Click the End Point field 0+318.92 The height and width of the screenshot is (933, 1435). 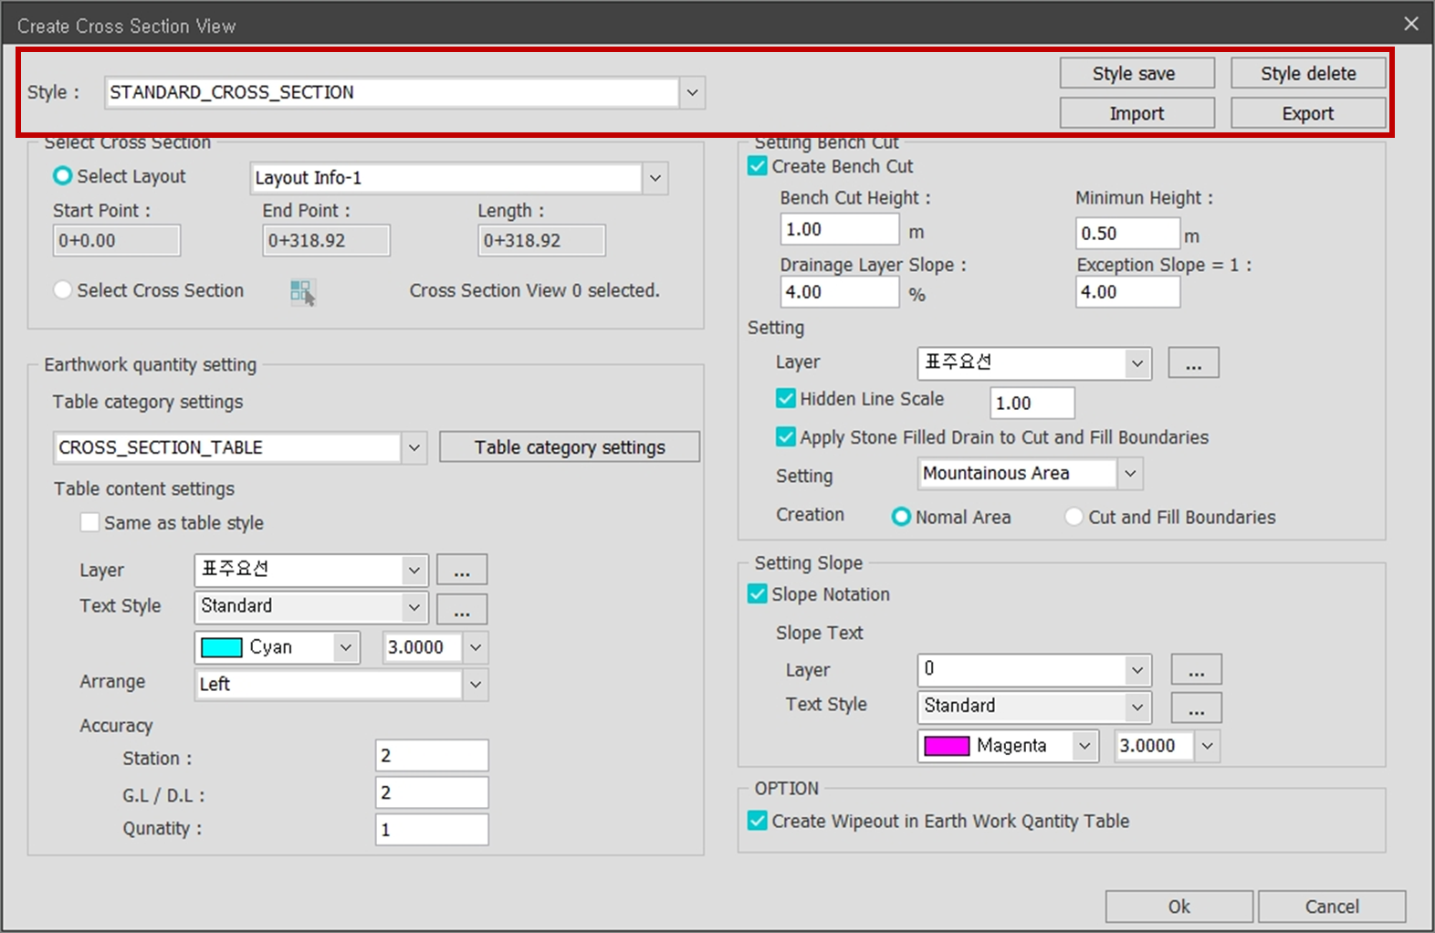326,241
